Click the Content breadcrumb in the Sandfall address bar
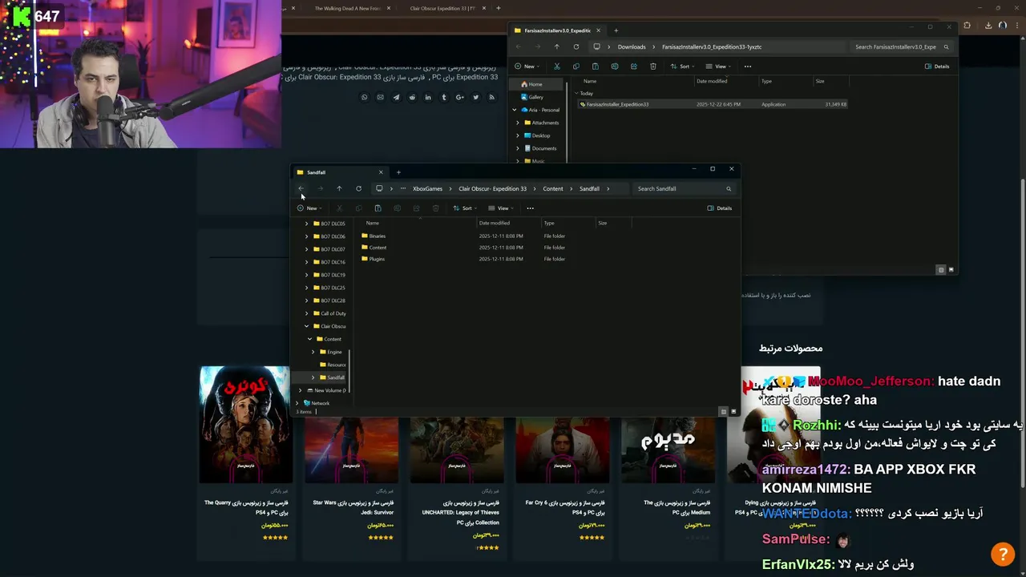 [552, 188]
